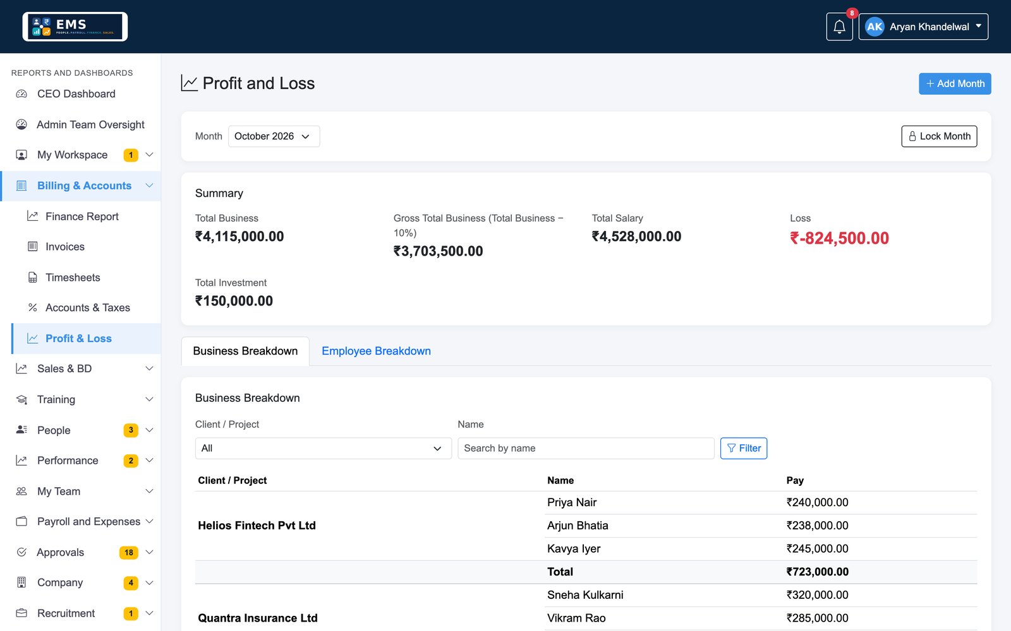Click the Payroll and Expenses wallet icon
This screenshot has width=1011, height=631.
[x=21, y=522]
